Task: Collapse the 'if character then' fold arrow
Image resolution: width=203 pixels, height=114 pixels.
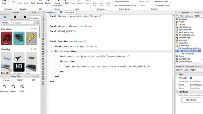Action: (48, 51)
